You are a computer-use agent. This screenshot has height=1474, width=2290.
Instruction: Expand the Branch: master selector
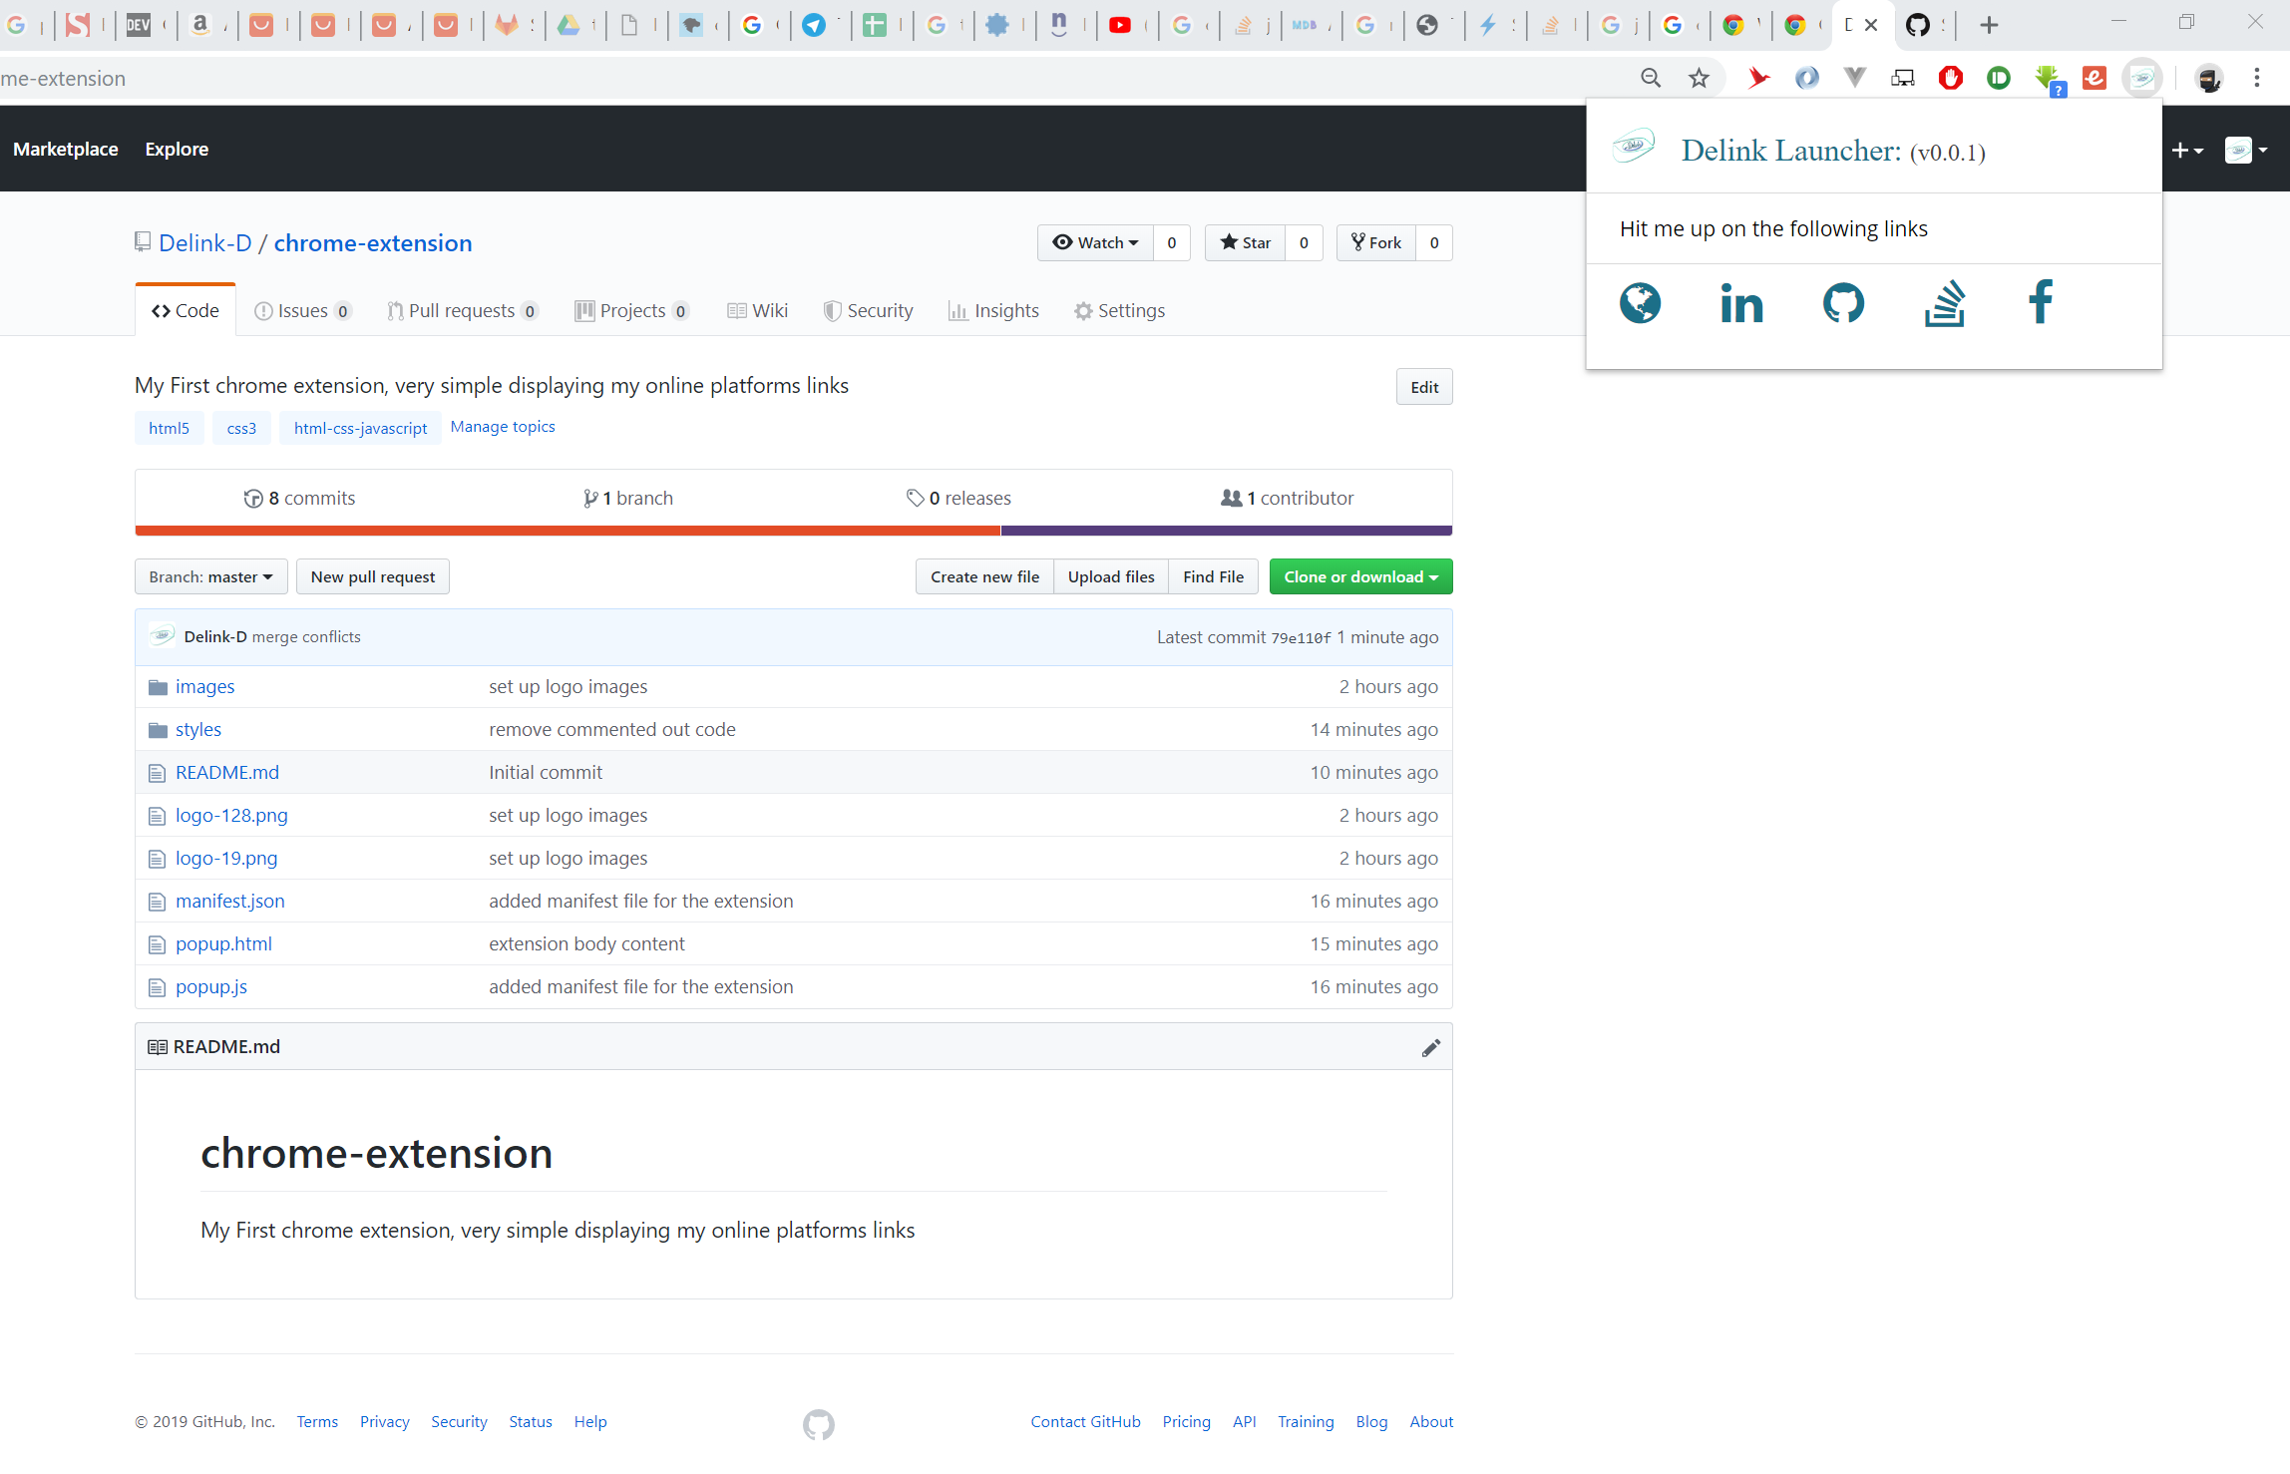tap(210, 576)
